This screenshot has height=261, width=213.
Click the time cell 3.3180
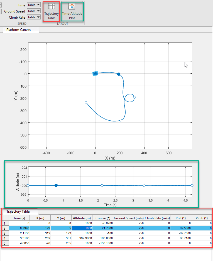[19, 238]
